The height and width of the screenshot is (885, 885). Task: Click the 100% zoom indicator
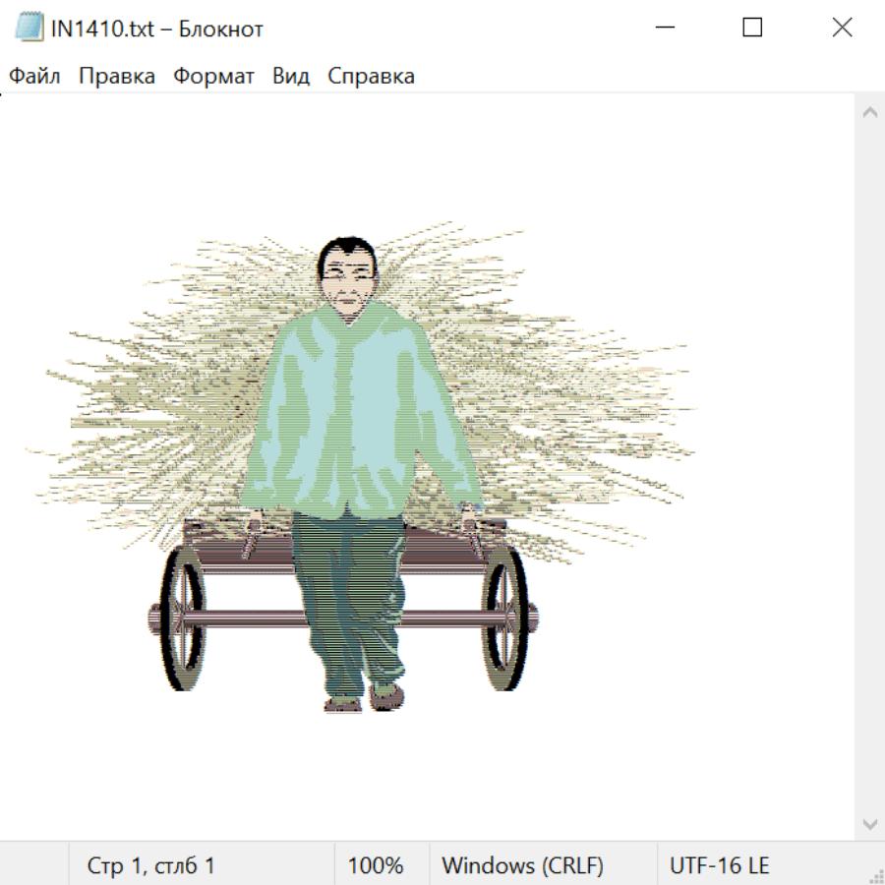tap(376, 866)
